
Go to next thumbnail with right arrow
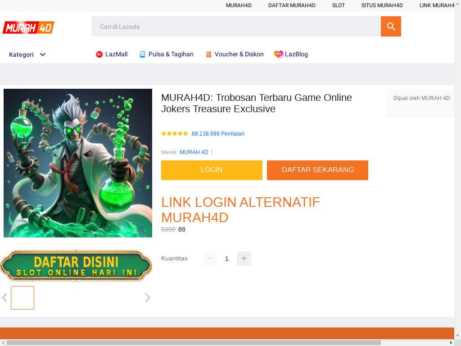(147, 298)
